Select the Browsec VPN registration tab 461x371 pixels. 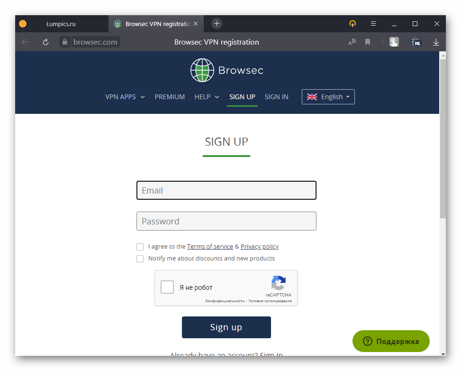pyautogui.click(x=156, y=24)
